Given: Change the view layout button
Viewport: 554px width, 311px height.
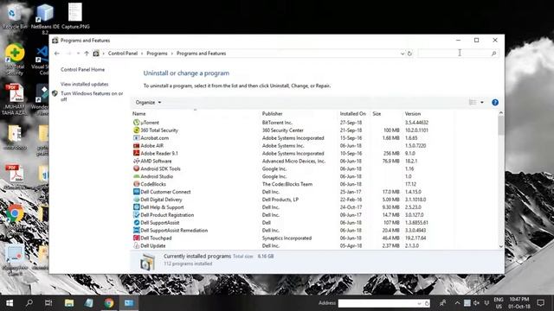Looking at the screenshot, I should tap(473, 102).
